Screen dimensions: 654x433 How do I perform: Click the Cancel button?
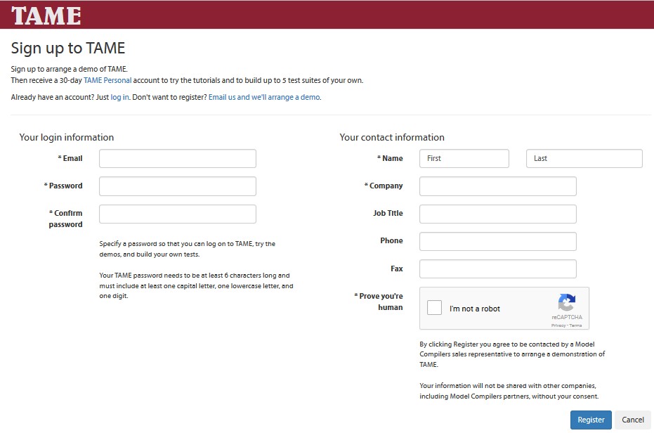click(633, 420)
